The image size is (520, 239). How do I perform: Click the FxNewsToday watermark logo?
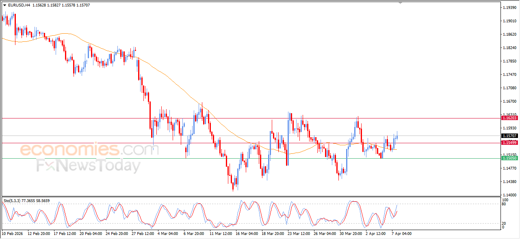point(88,166)
